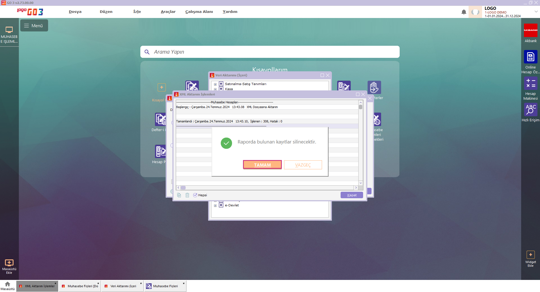Click the Kapat button in XML window
540x292 pixels.
(x=352, y=195)
